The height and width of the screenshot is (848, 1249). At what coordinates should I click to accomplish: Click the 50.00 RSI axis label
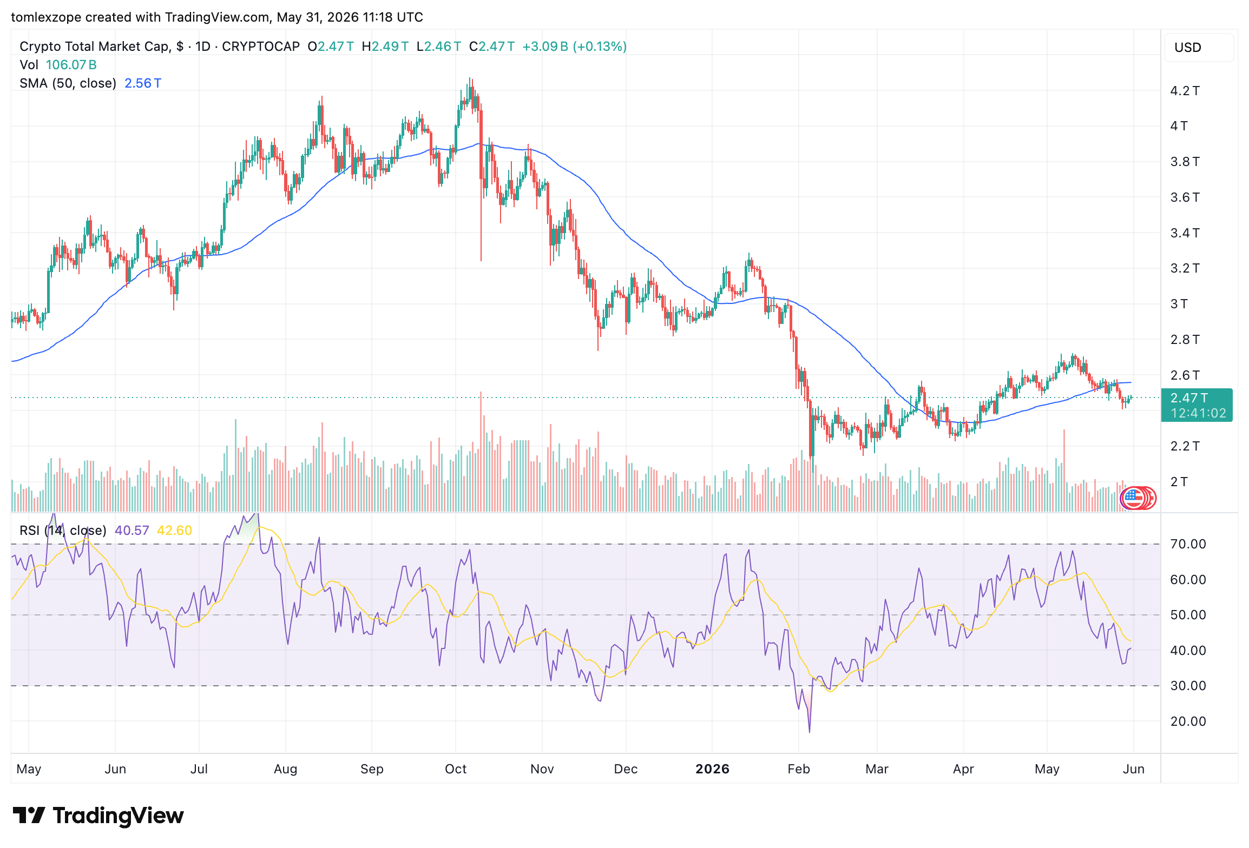(1188, 615)
